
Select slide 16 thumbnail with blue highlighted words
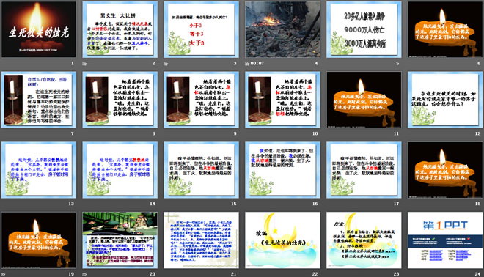coord(282,170)
